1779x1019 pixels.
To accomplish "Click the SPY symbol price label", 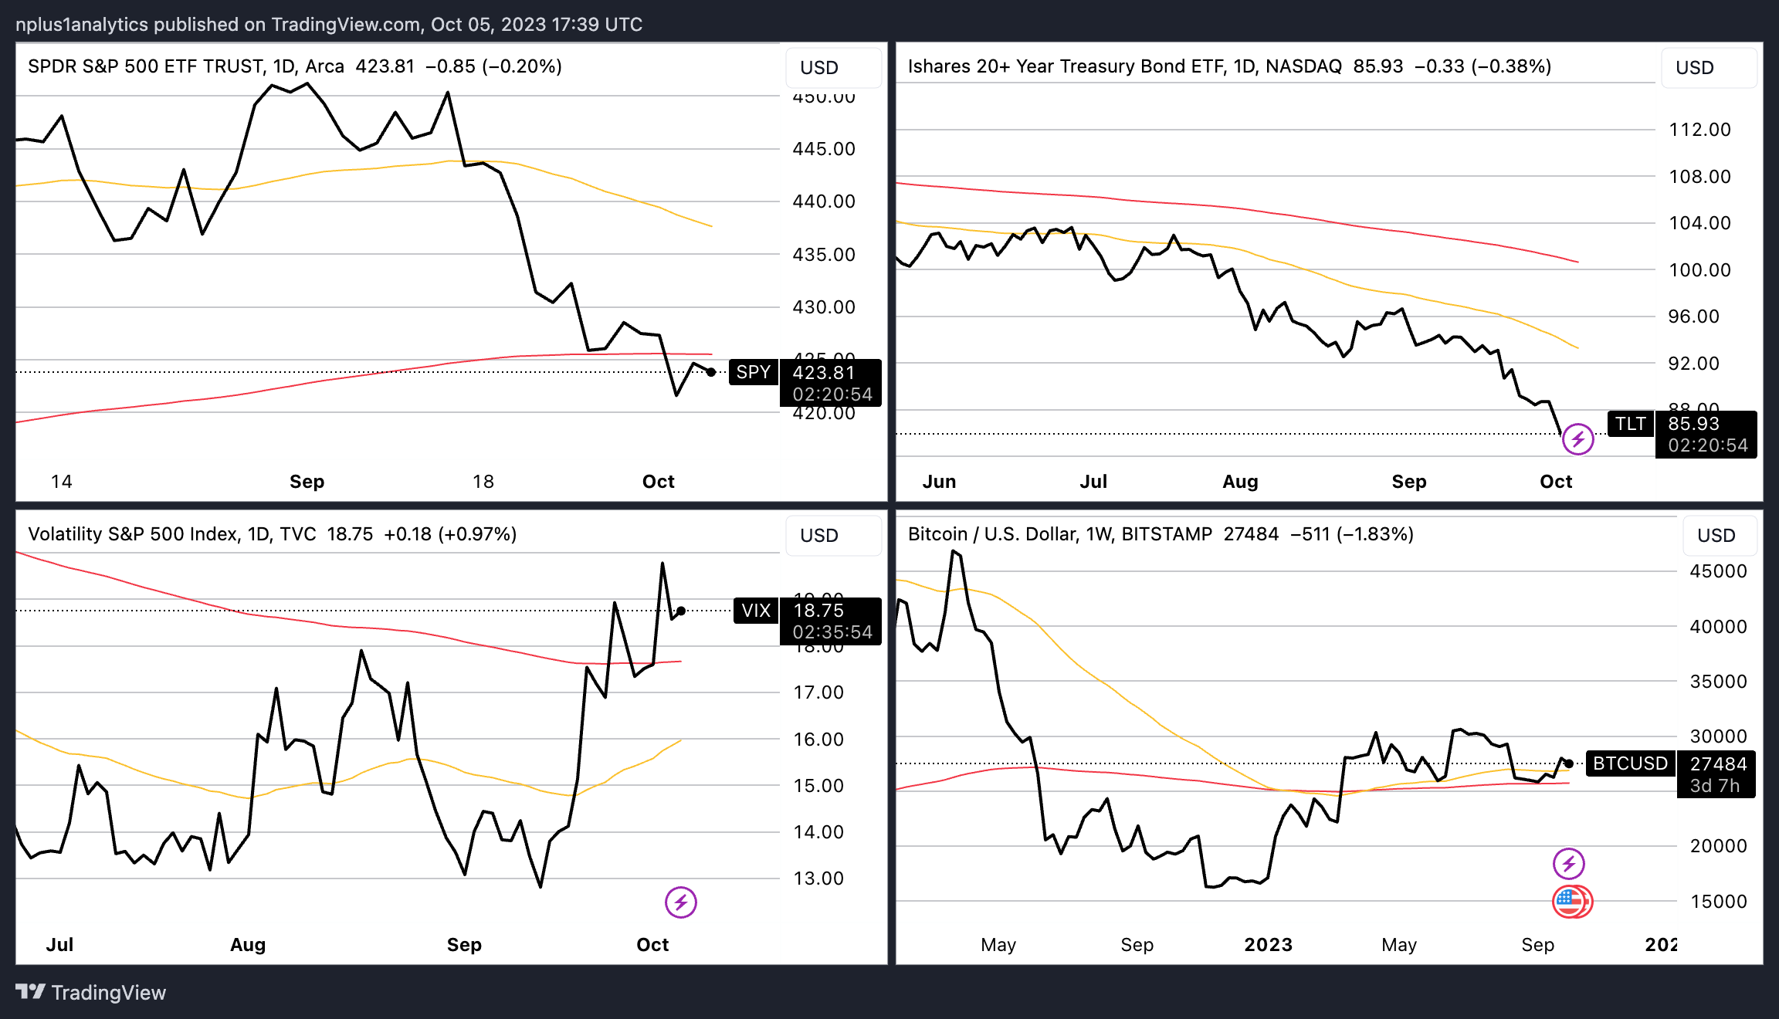I will coord(753,372).
